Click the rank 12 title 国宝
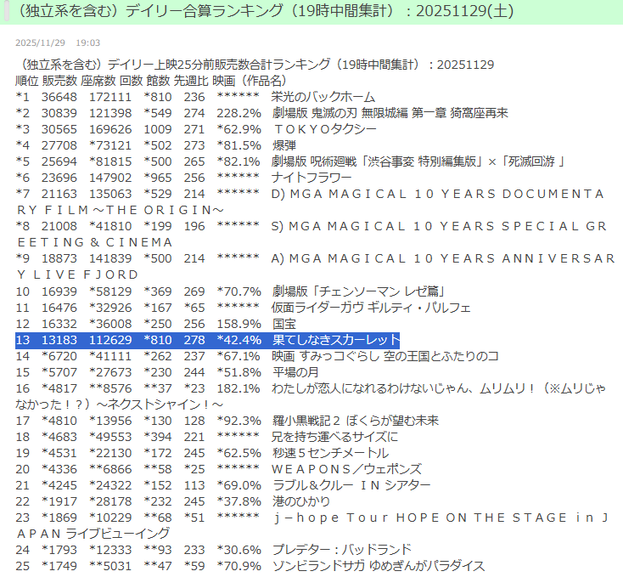The image size is (623, 577). click(x=284, y=324)
